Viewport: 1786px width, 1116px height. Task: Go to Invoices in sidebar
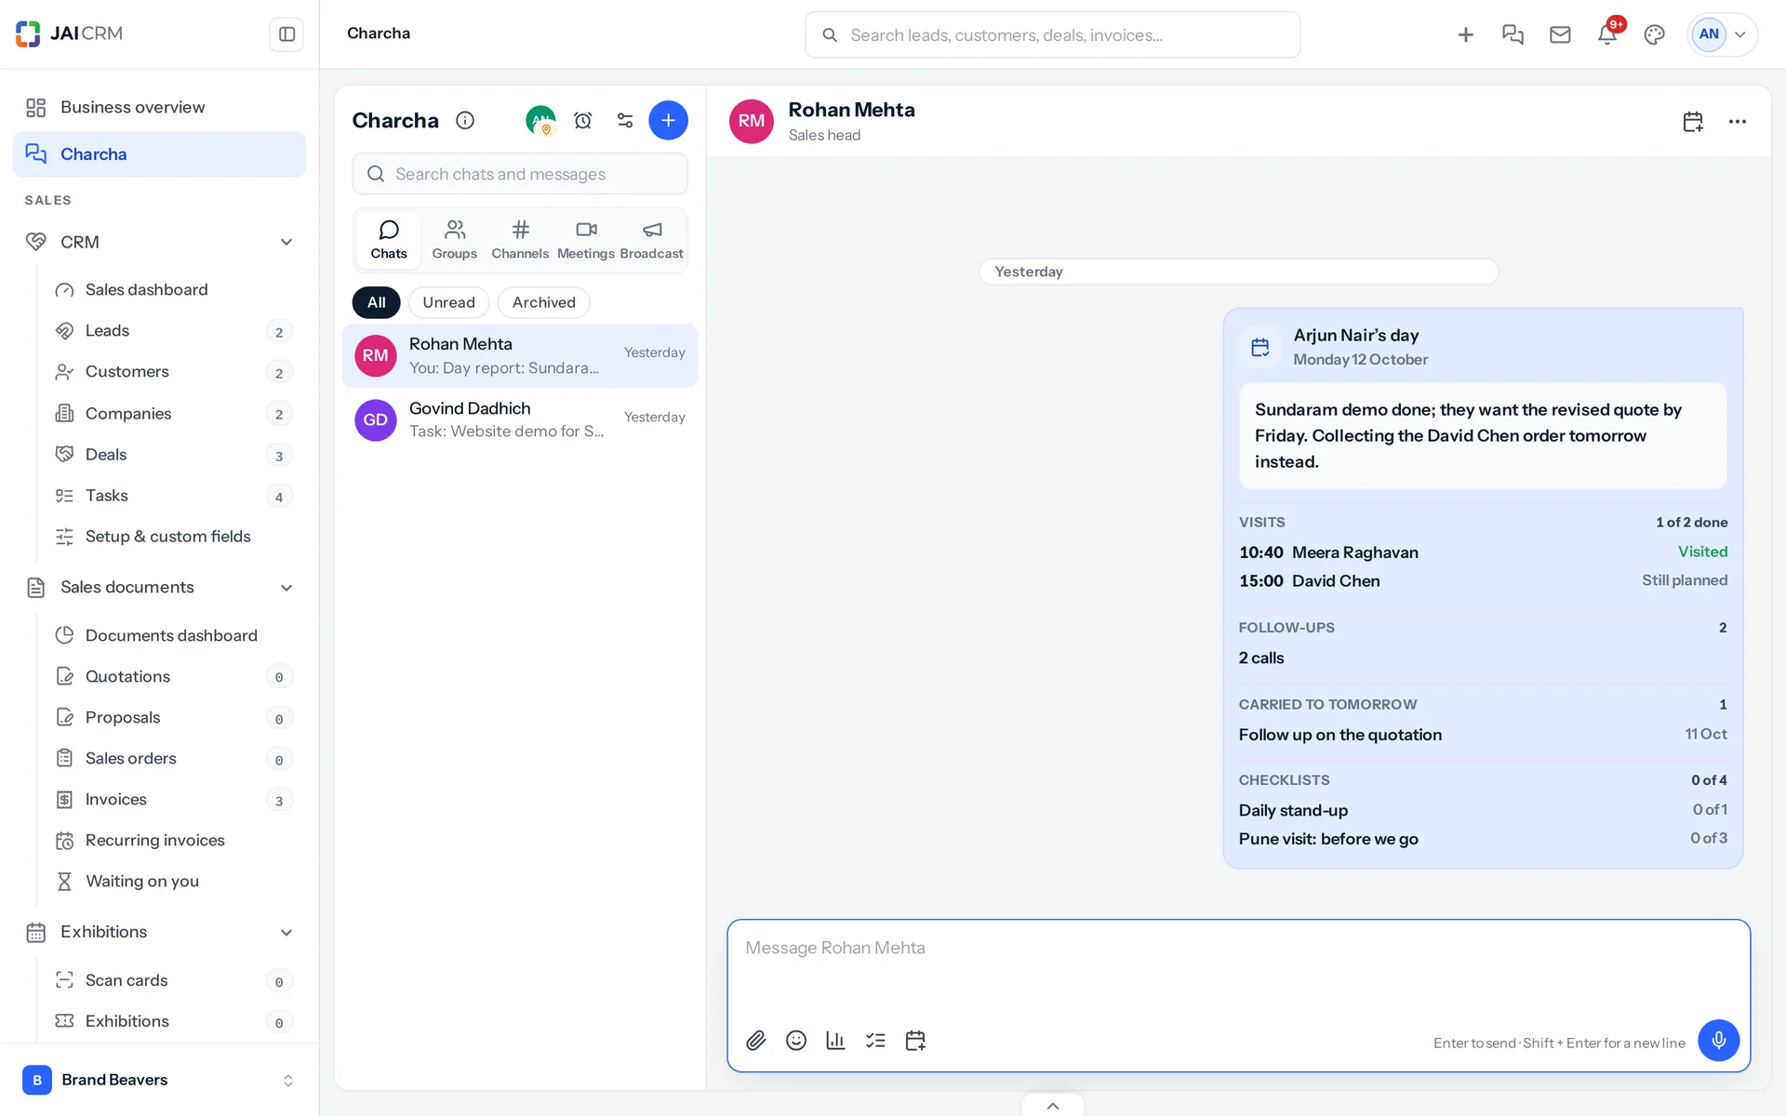(172, 800)
